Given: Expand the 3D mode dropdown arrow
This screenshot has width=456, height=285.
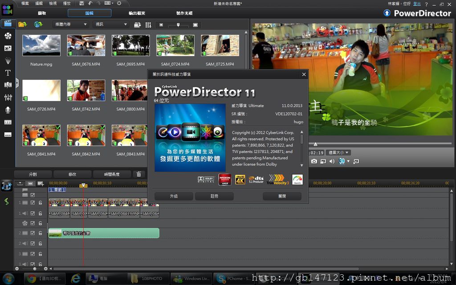Looking at the screenshot, I should click(348, 161).
